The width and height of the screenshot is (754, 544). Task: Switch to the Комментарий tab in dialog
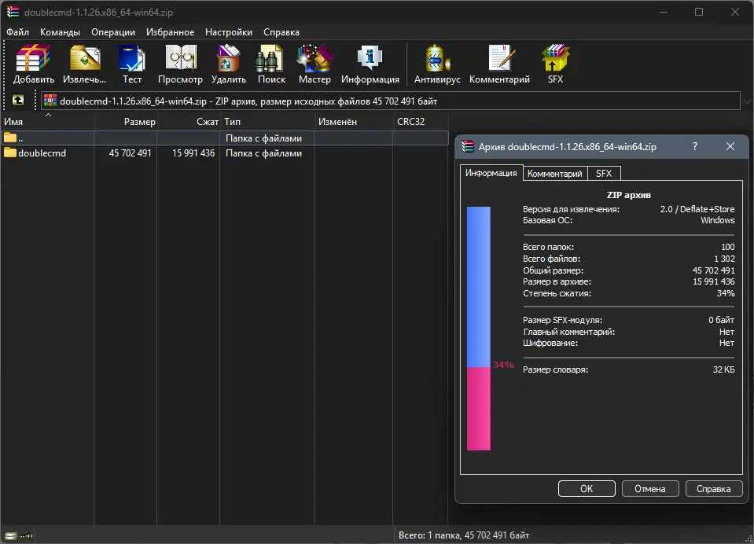[x=555, y=173]
